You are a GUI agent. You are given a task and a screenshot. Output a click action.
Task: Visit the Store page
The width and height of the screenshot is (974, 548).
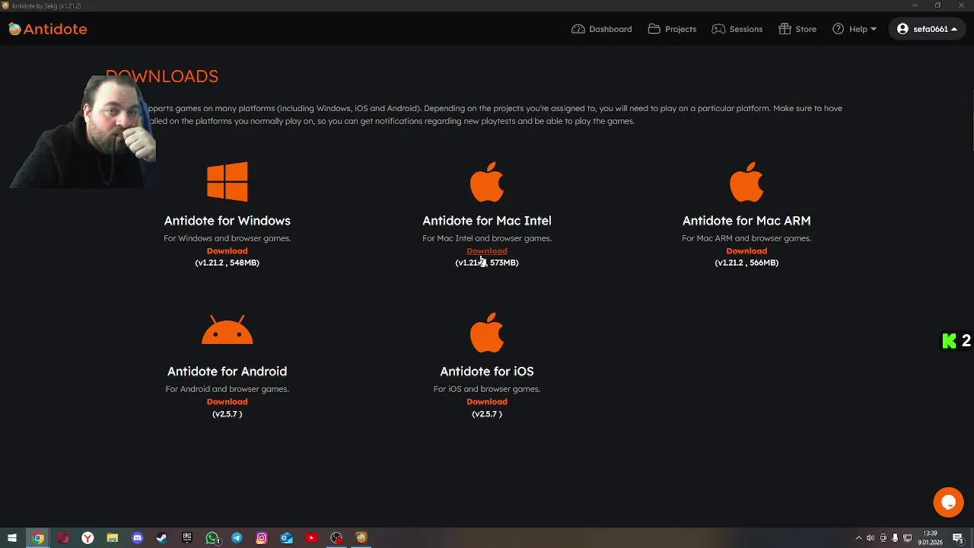point(797,29)
